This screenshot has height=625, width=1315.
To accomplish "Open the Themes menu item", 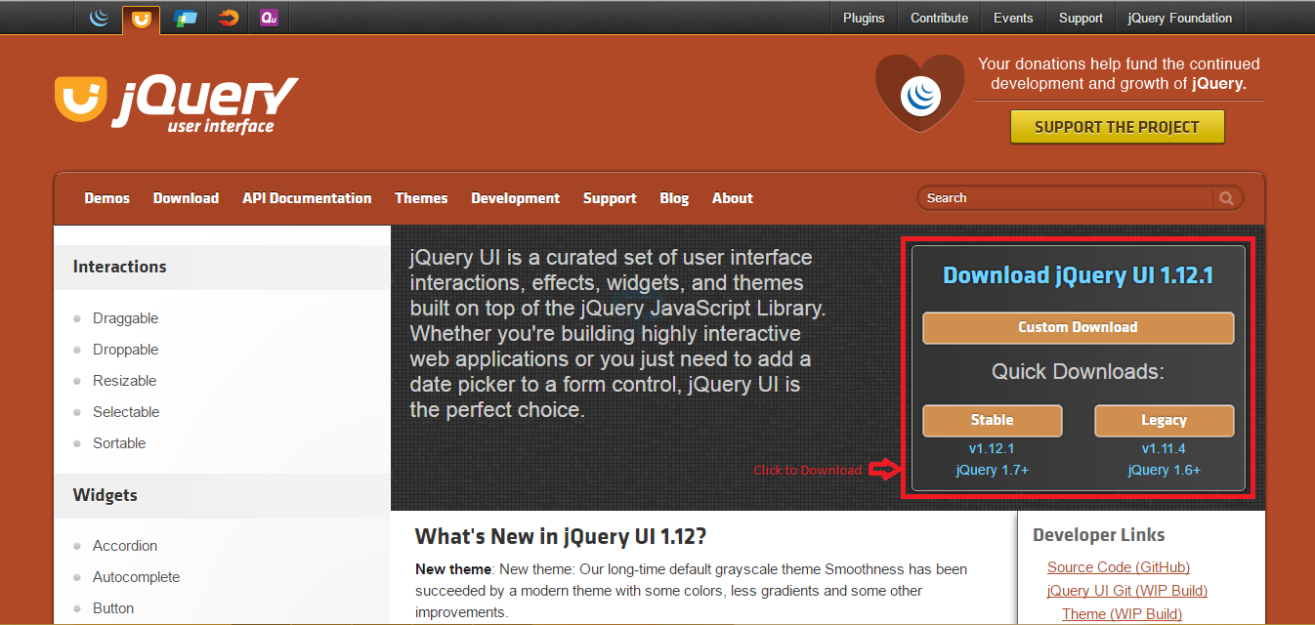I will point(421,198).
